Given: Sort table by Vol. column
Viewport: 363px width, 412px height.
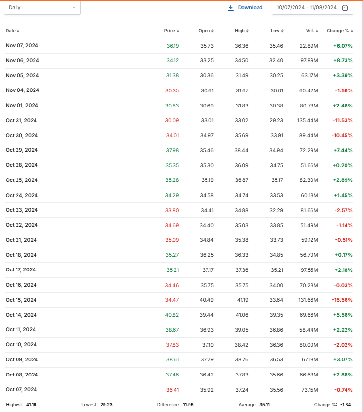Looking at the screenshot, I should (312, 31).
